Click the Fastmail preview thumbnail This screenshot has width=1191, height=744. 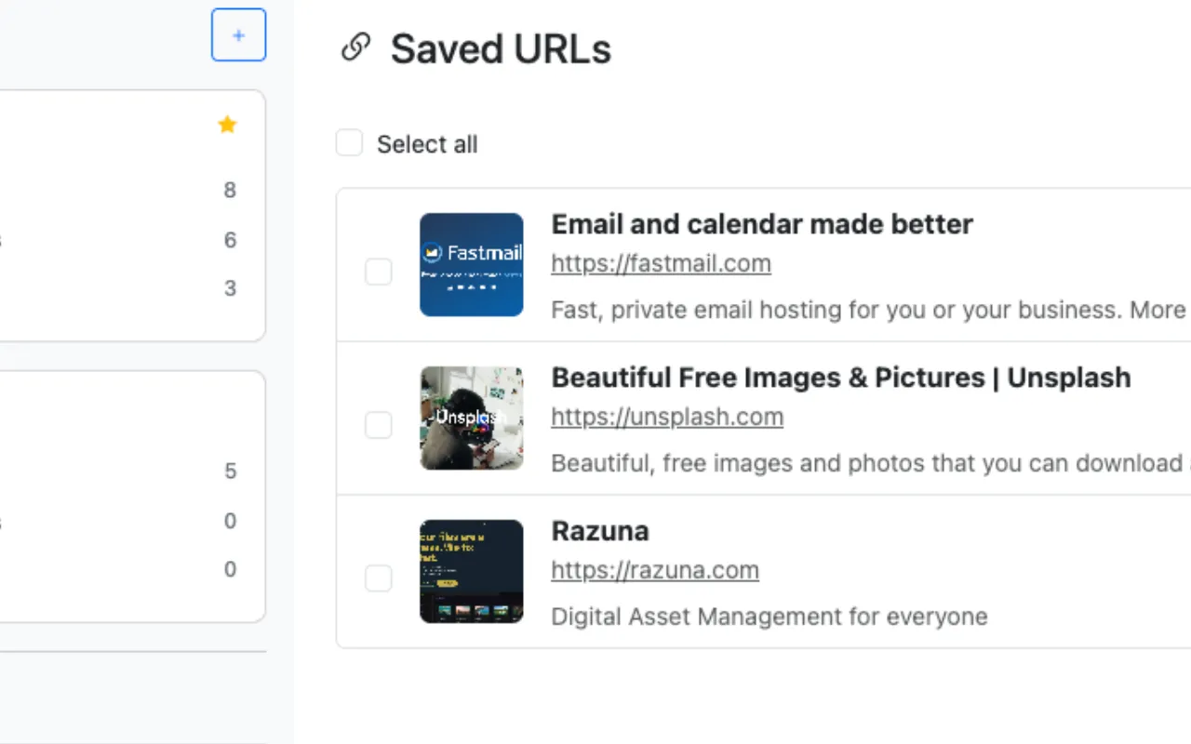click(471, 264)
